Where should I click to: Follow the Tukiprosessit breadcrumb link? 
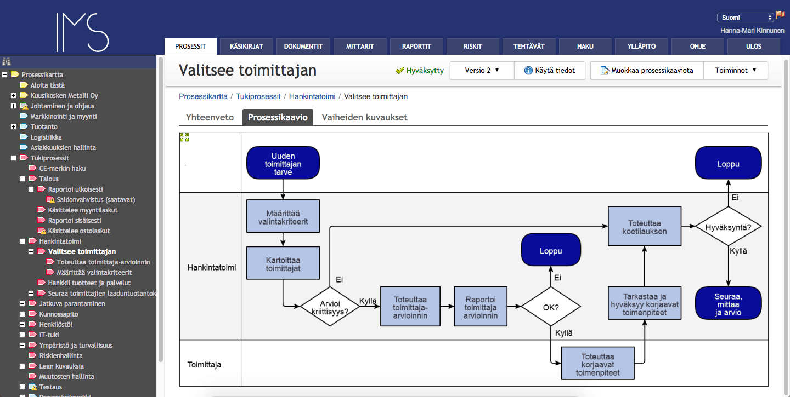[x=258, y=96]
